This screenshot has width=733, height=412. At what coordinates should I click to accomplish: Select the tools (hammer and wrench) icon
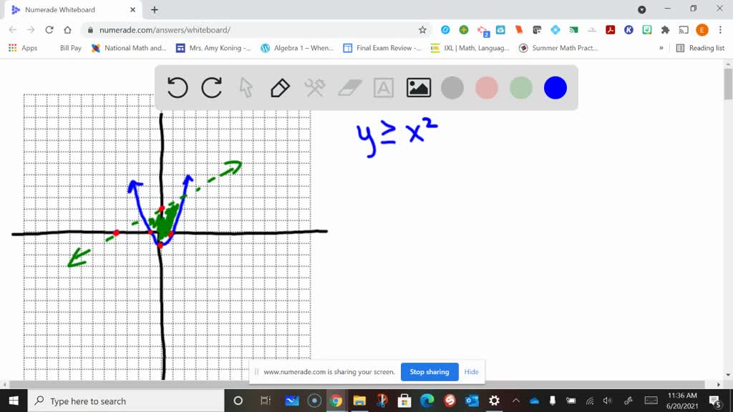(314, 87)
